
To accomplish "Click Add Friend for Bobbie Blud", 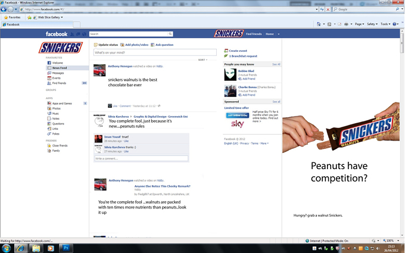I will 247,79.
